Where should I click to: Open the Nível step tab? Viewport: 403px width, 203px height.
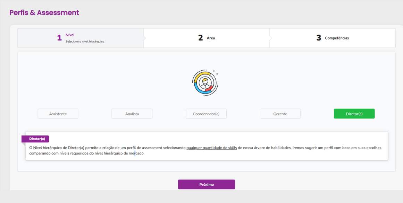[81, 38]
